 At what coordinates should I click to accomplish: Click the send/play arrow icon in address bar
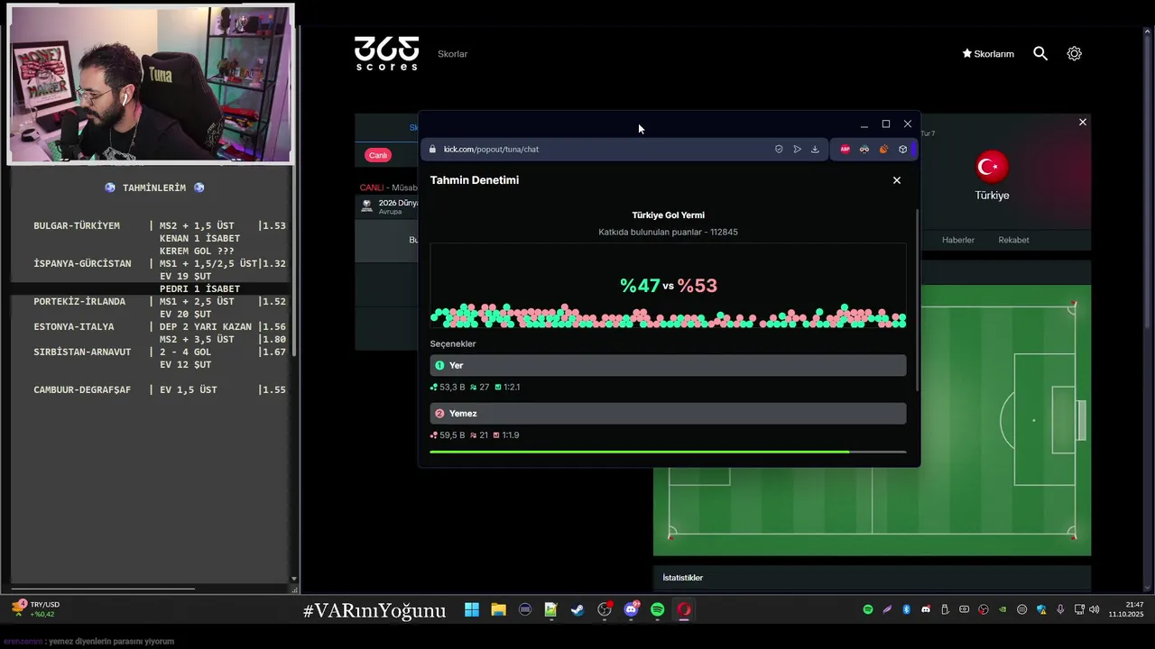pos(797,150)
